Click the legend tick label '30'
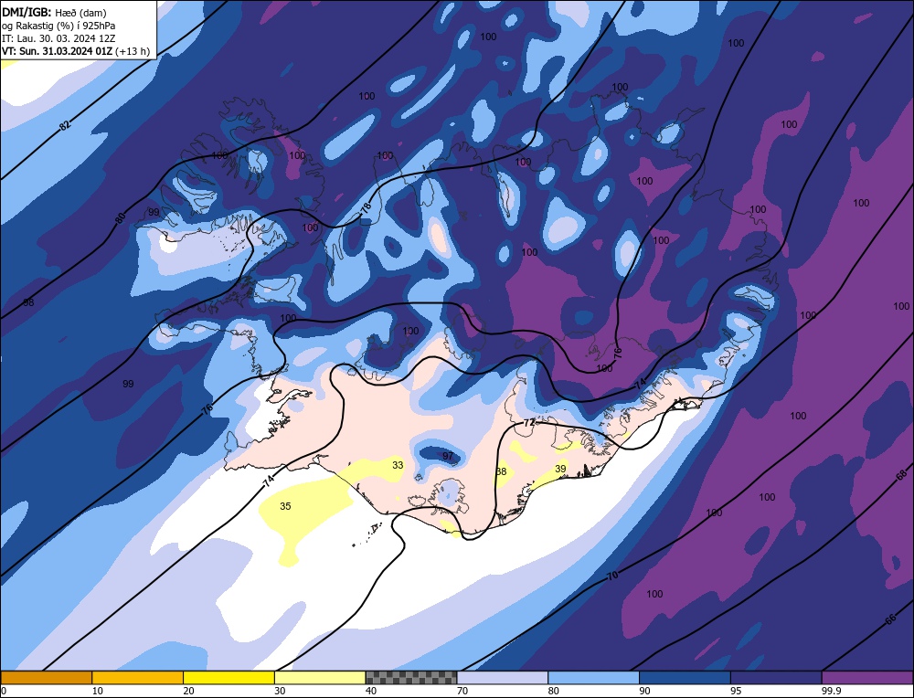Screen dimensions: 914x698 pos(280,691)
